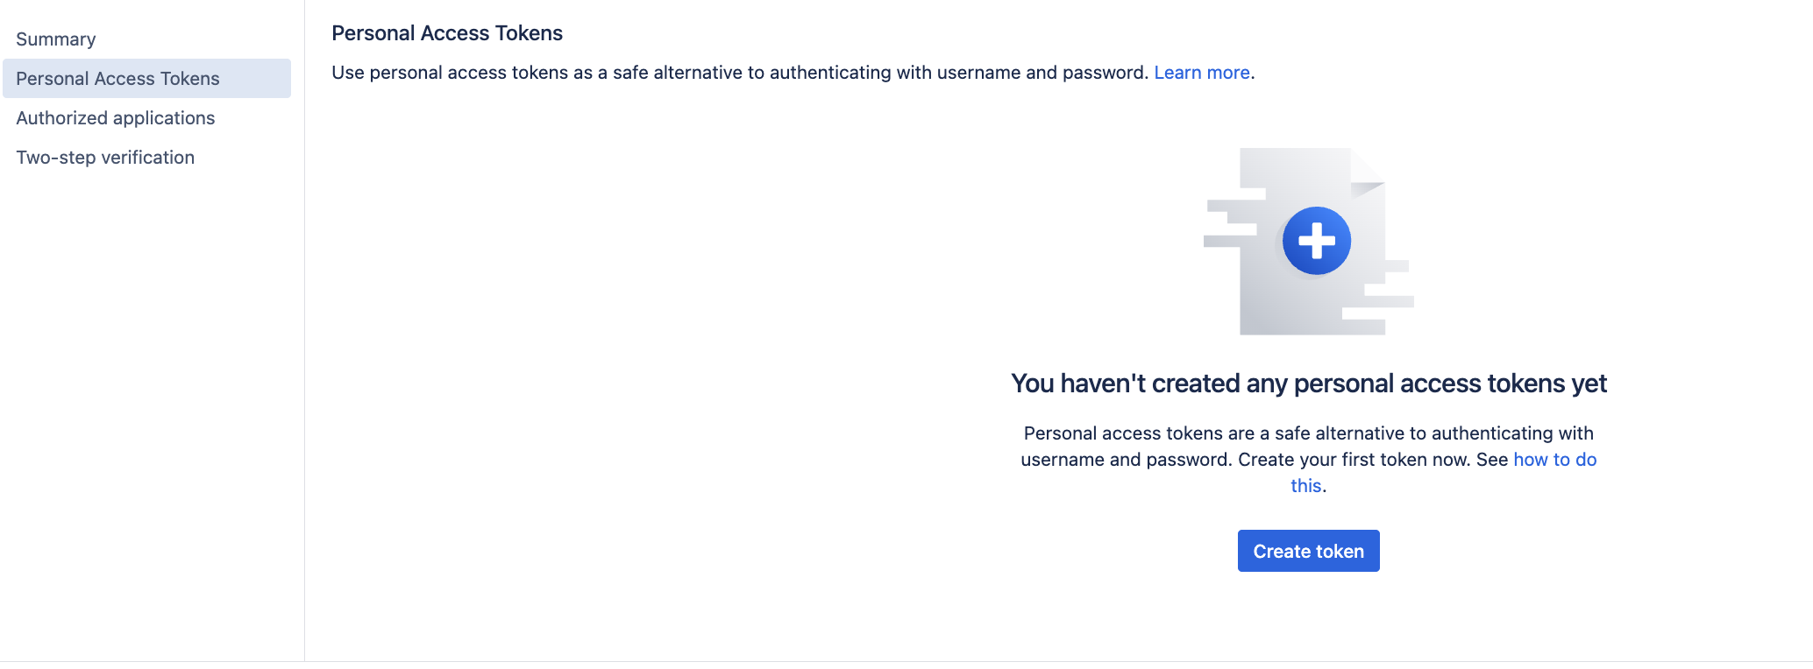Select Personal Access Tokens in sidebar
Screen dimensions: 1813x669
pyautogui.click(x=117, y=79)
